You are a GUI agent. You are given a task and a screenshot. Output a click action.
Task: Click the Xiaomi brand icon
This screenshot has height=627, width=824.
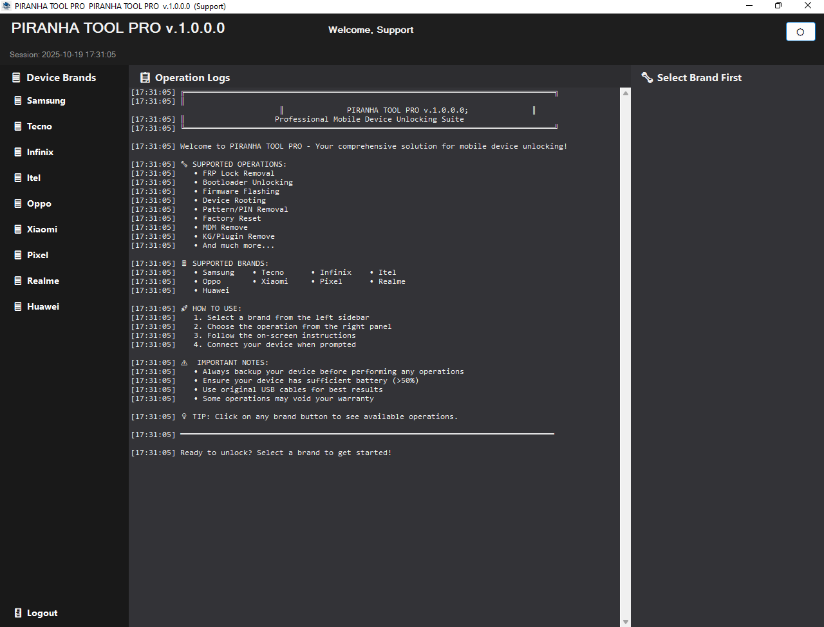[x=18, y=229]
